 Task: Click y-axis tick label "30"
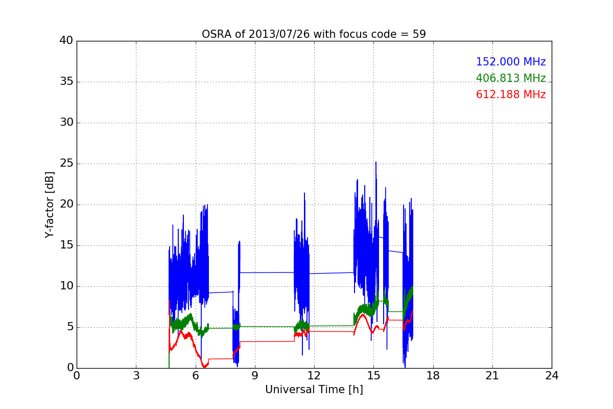(x=66, y=123)
